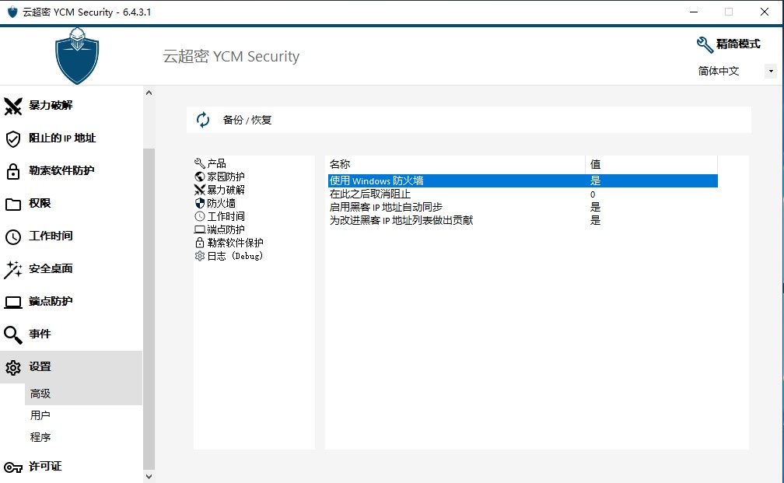Select the 程序 submenu item
Image resolution: width=784 pixels, height=483 pixels.
click(40, 437)
